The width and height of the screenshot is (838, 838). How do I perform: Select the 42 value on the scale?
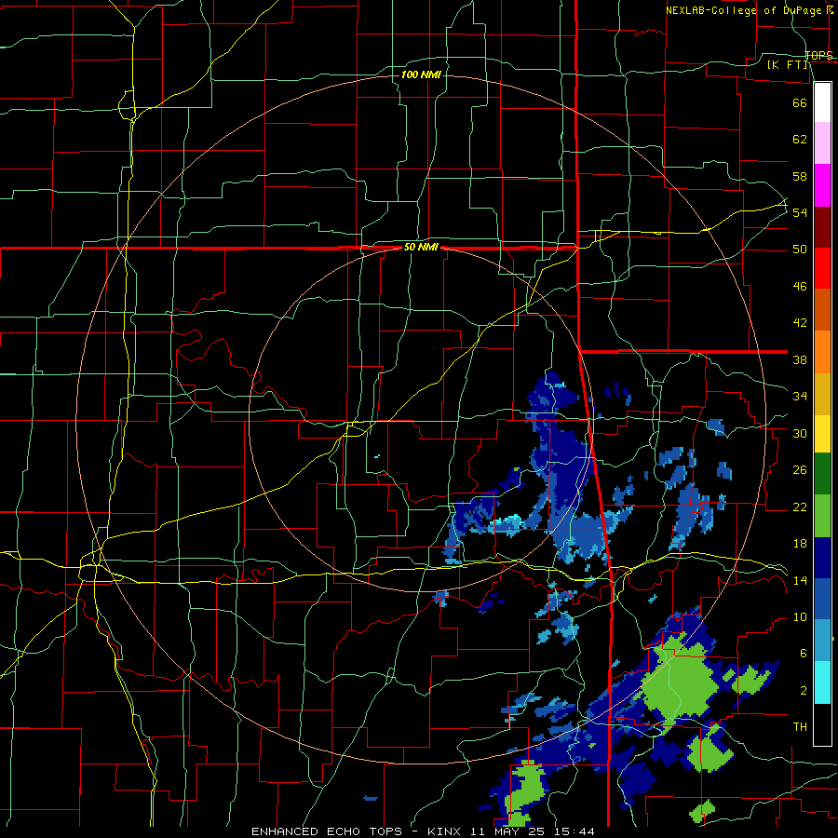[800, 323]
